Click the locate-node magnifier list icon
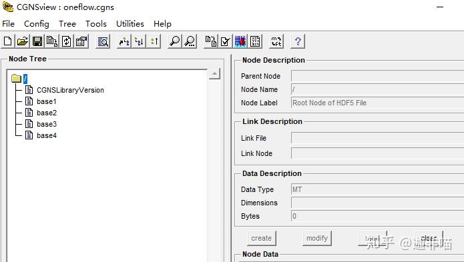Image resolution: width=464 pixels, height=262 pixels. click(x=103, y=41)
